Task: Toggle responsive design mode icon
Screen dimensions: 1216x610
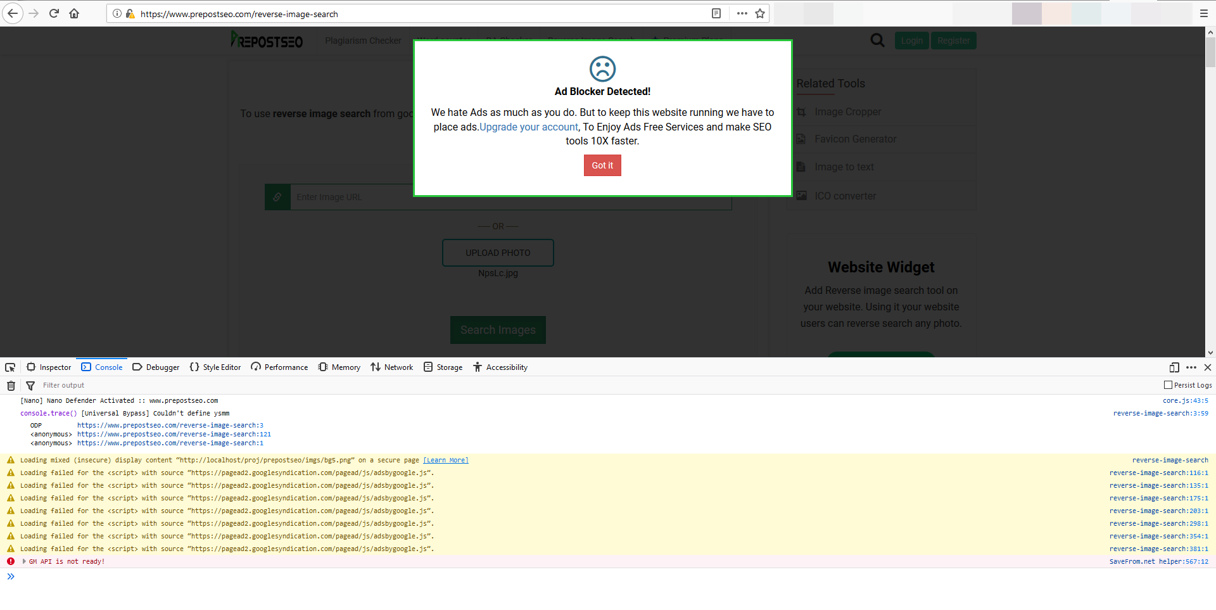Action: pyautogui.click(x=1174, y=367)
